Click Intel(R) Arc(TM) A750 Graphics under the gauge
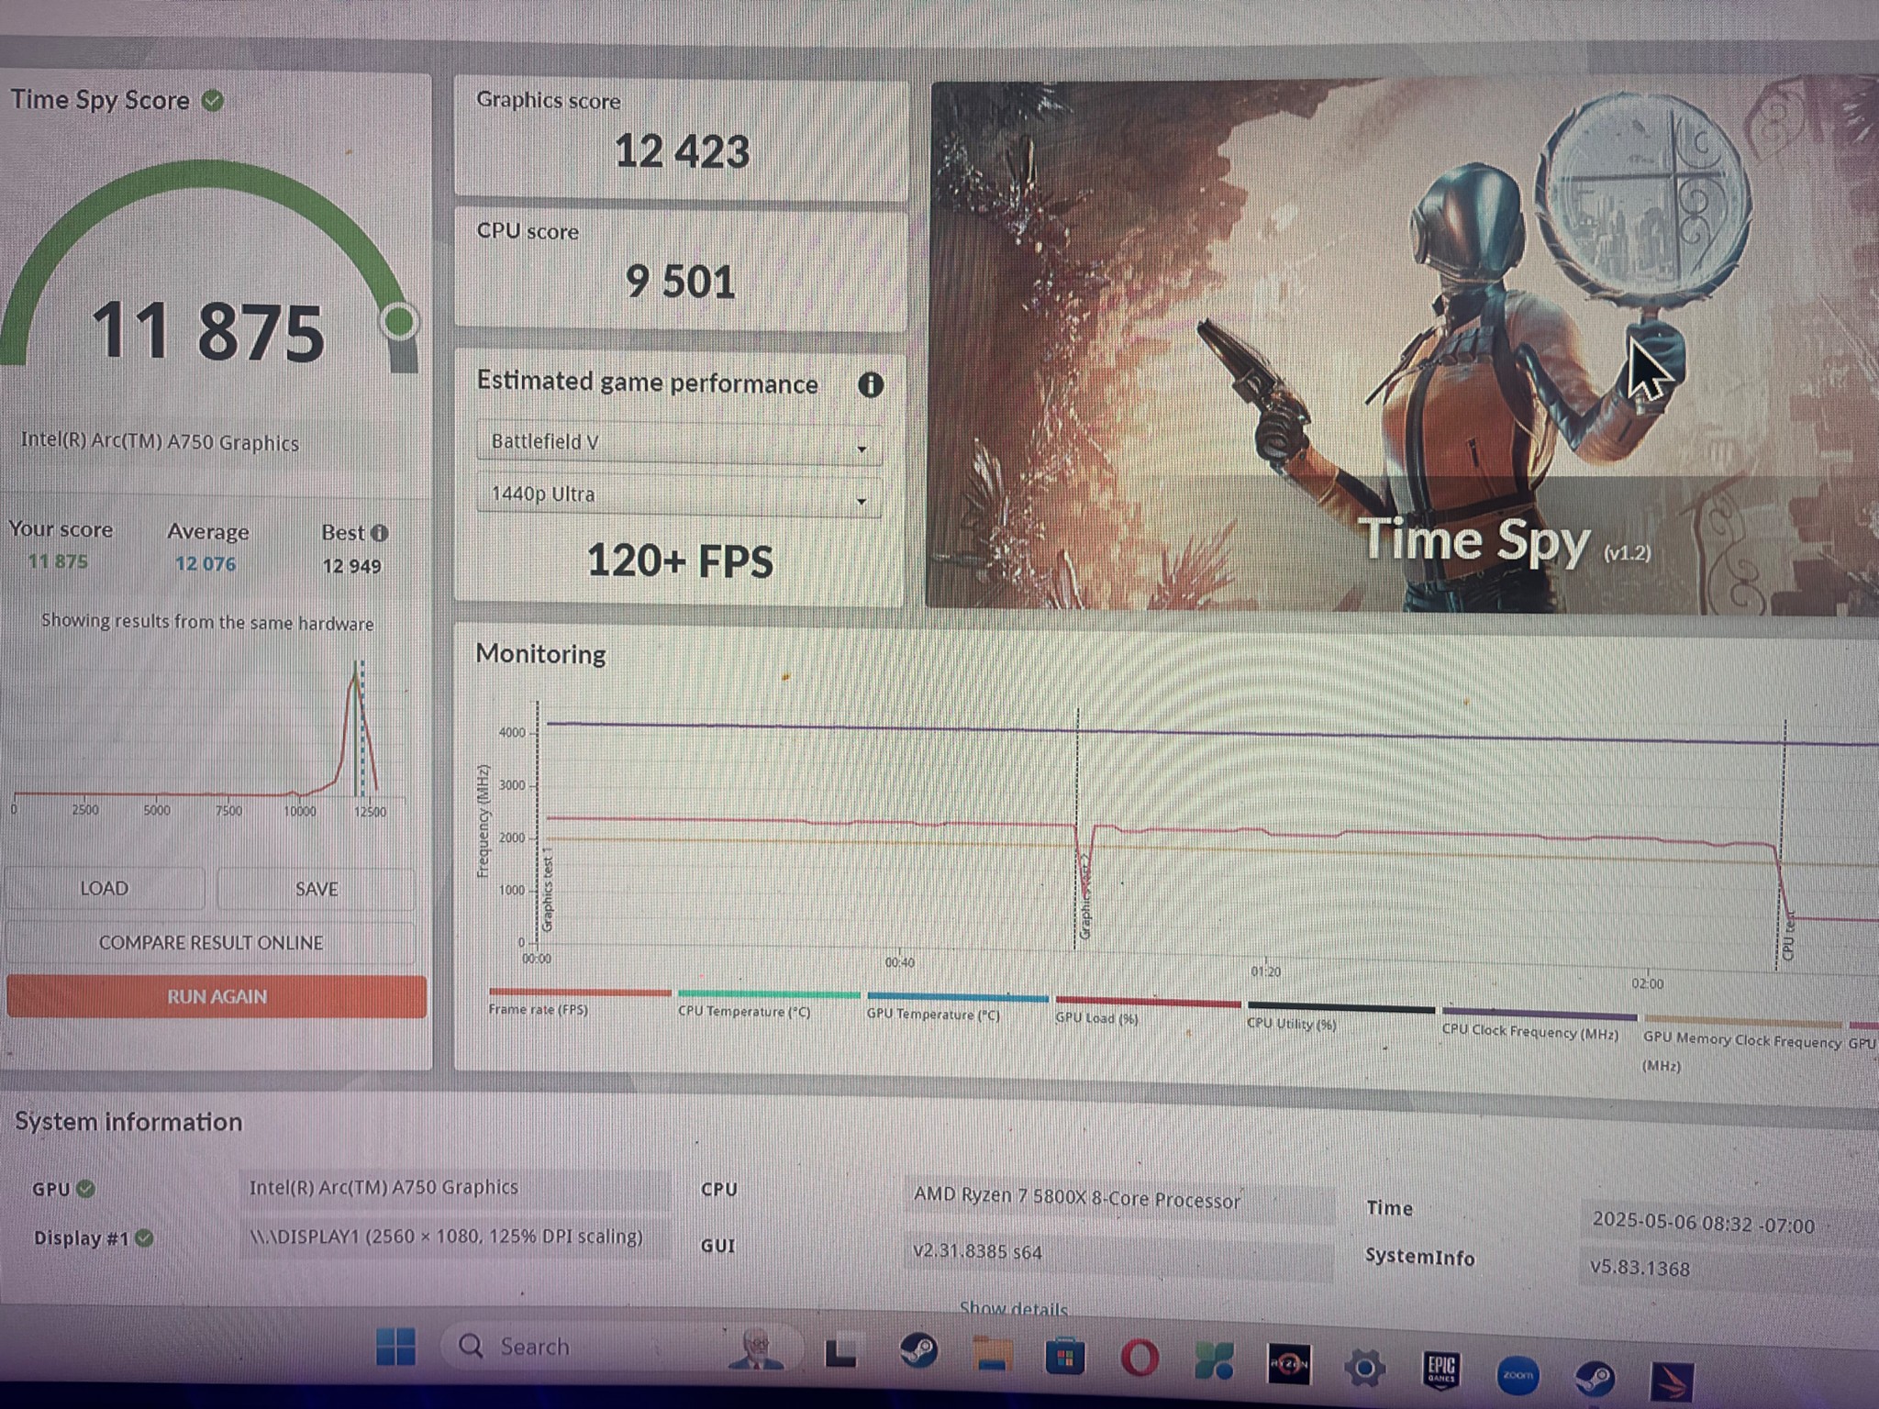 click(x=160, y=441)
